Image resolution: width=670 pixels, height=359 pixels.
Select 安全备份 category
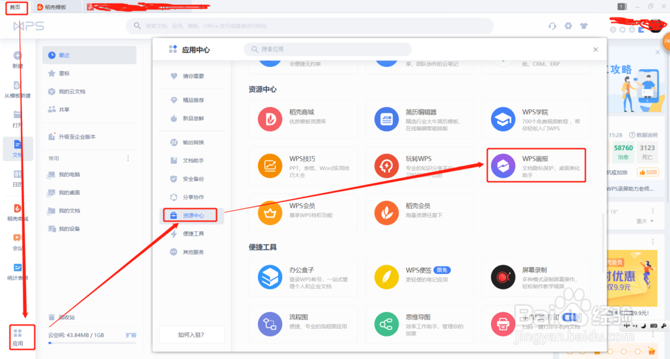(x=192, y=179)
